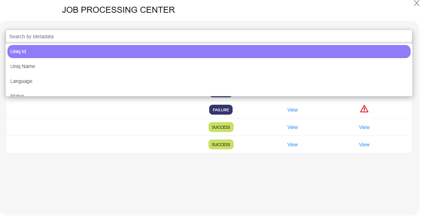Click the empty gray area below the table
Image resolution: width=423 pixels, height=219 pixels.
[x=209, y=184]
